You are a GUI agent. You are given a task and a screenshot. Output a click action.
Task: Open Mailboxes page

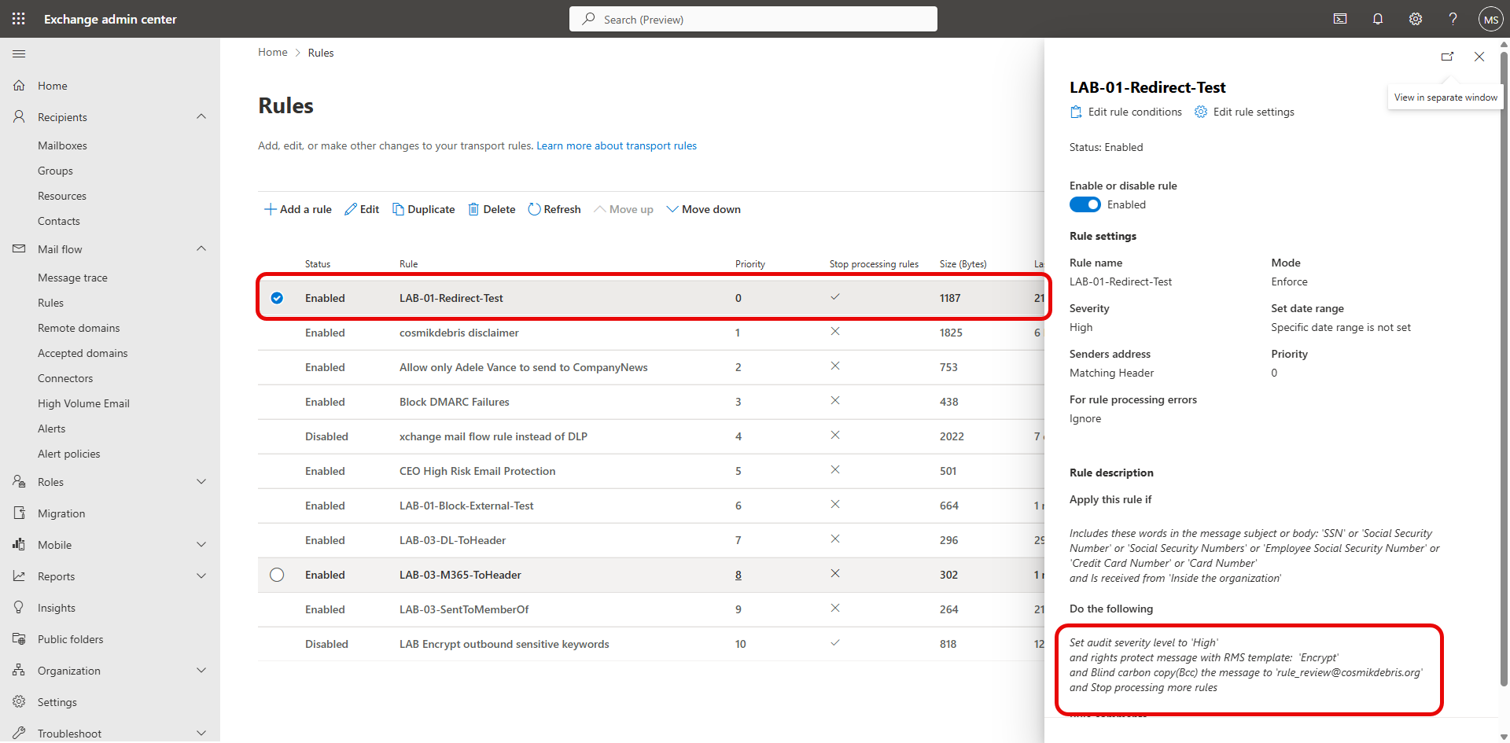point(62,145)
